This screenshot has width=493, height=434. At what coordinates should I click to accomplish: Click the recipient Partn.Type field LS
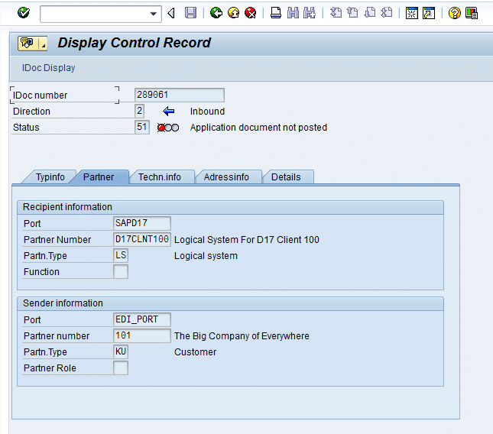[121, 255]
